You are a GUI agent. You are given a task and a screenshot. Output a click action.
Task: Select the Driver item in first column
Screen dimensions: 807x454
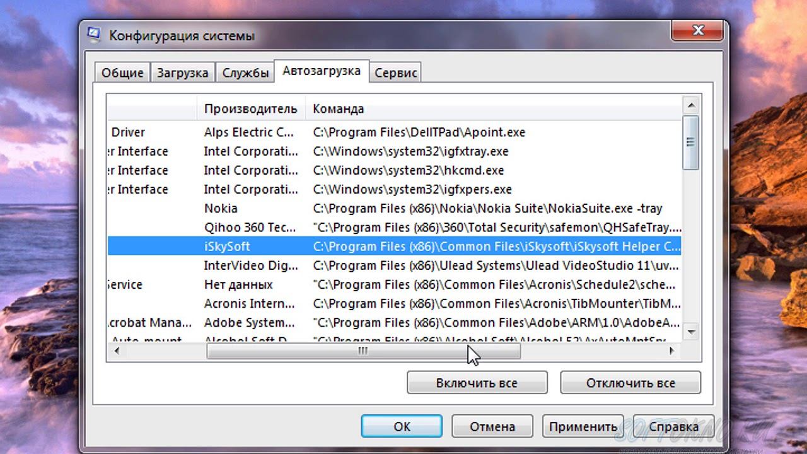(128, 132)
